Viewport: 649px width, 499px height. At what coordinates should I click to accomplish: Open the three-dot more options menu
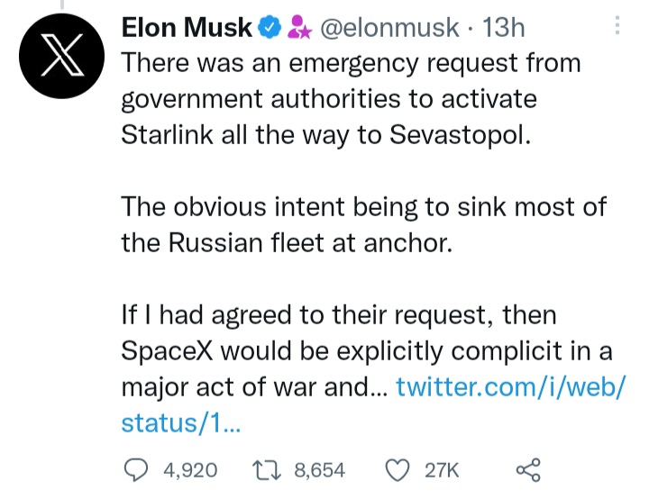[x=617, y=27]
